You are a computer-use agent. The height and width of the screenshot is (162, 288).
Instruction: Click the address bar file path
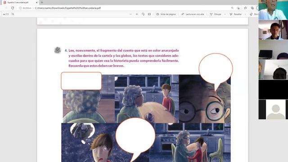tap(68, 8)
